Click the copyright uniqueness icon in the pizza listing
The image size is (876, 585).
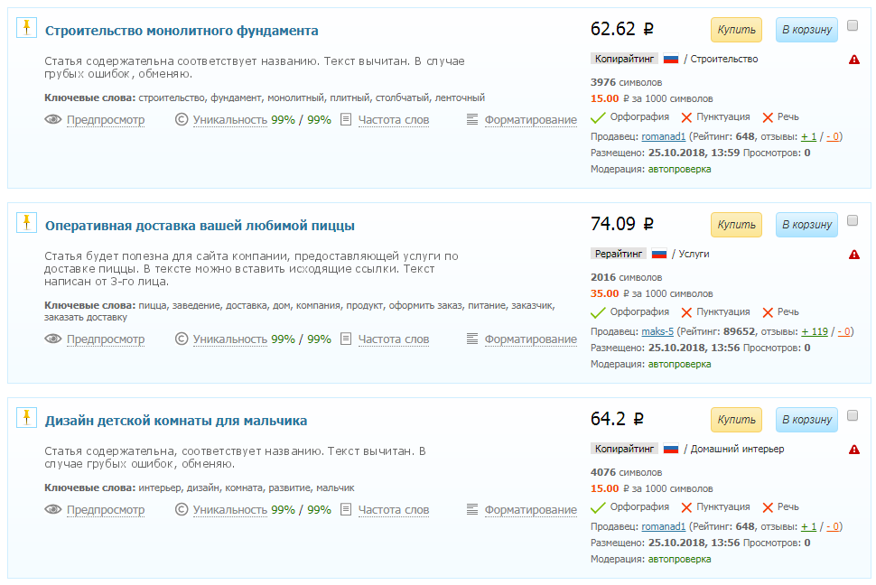click(181, 339)
